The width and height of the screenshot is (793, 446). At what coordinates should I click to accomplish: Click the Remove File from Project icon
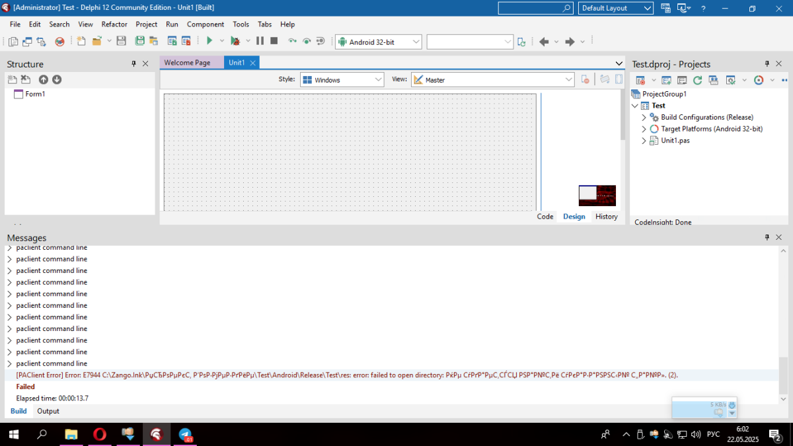point(186,41)
